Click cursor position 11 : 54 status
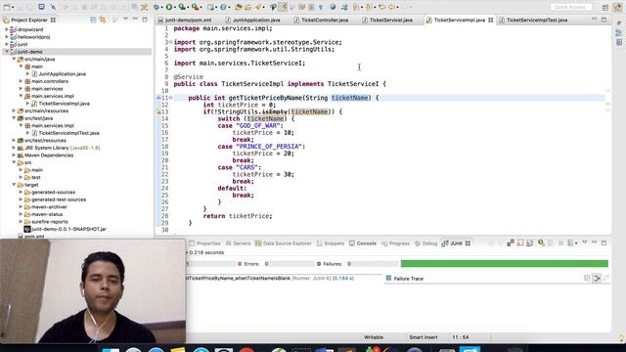 point(461,337)
